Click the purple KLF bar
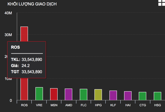The width and height of the screenshot is (165, 112). click(x=113, y=95)
